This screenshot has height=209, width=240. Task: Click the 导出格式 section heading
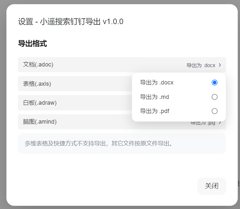coord(32,44)
